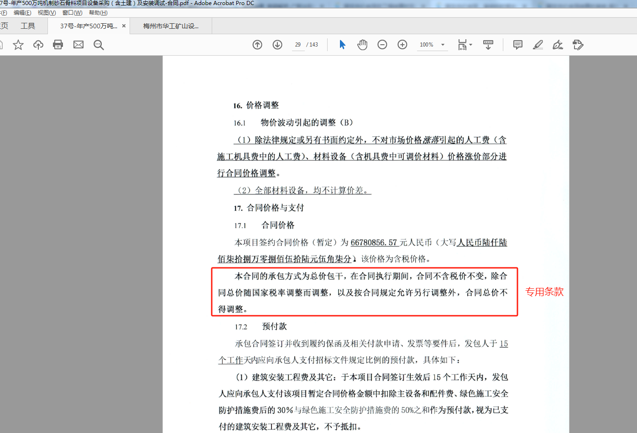The width and height of the screenshot is (637, 433).
Task: Open the 编辑(E) menu
Action: coord(22,13)
